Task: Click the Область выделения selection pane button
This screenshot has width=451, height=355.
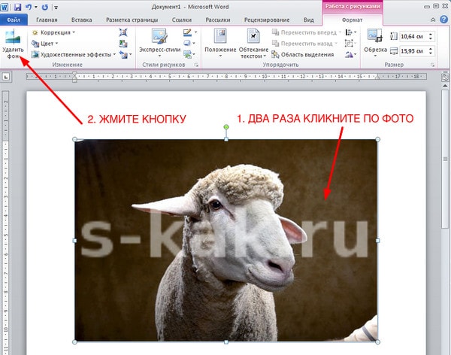Action: pyautogui.click(x=303, y=54)
